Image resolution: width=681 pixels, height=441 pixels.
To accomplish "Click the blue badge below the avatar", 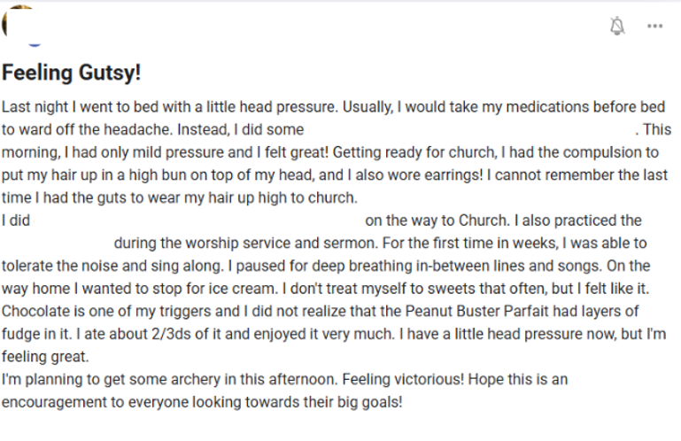I will tap(35, 44).
